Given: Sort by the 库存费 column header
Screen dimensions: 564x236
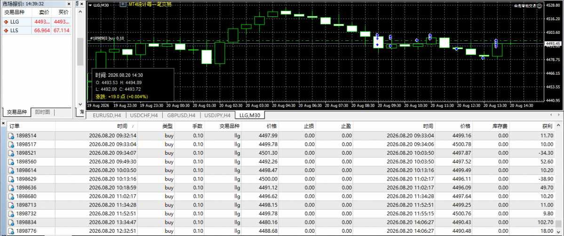Looking at the screenshot, I should [491, 126].
